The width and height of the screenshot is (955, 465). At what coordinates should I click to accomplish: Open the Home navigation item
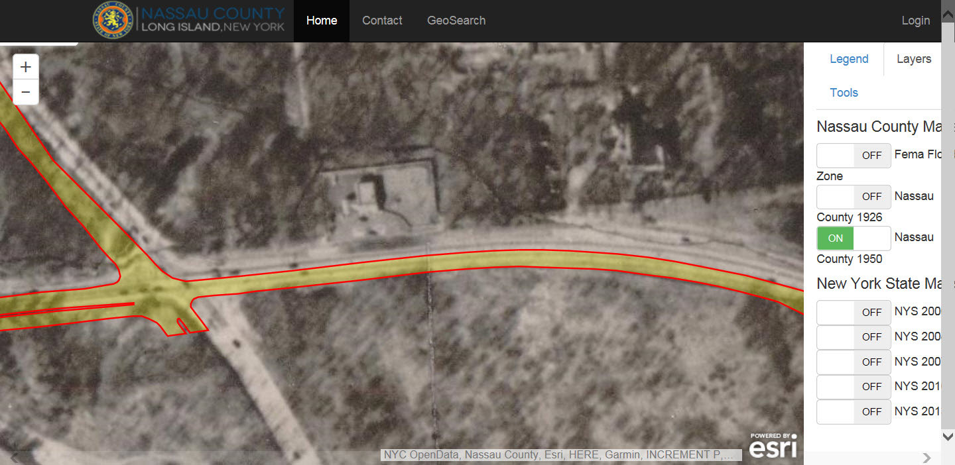click(322, 21)
